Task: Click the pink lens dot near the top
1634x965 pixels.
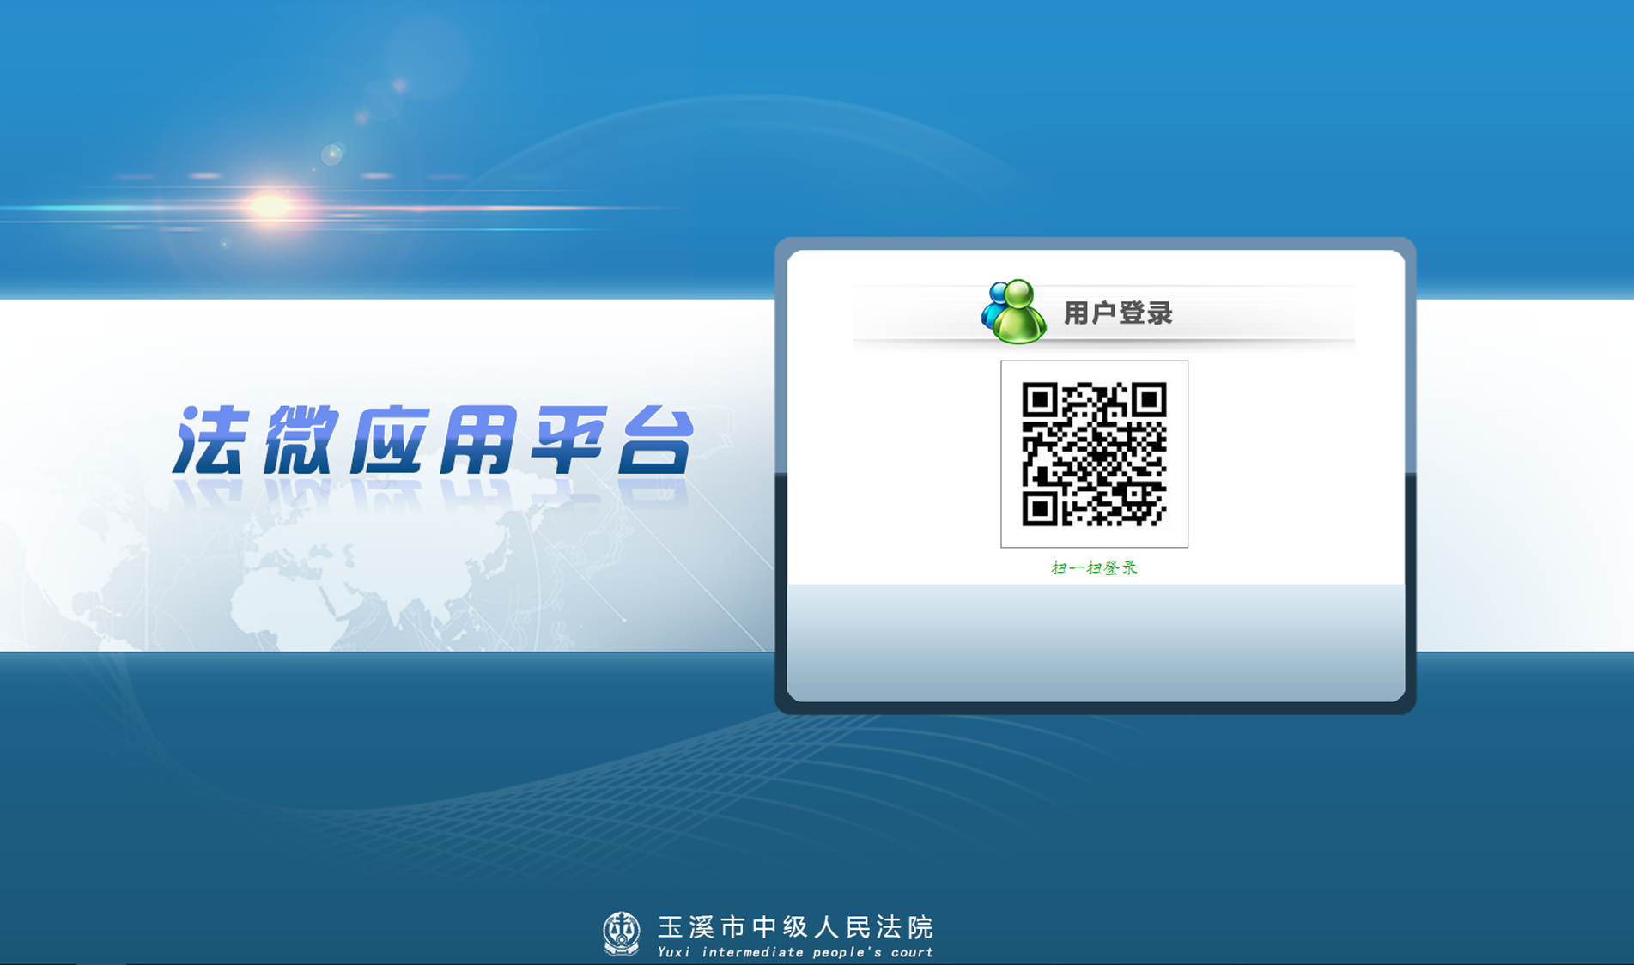Action: 399,85
